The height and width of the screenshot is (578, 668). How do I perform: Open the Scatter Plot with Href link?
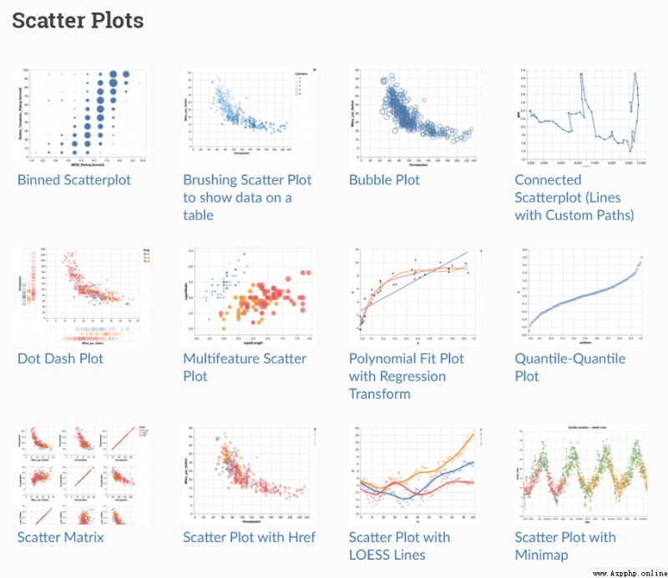tap(249, 538)
